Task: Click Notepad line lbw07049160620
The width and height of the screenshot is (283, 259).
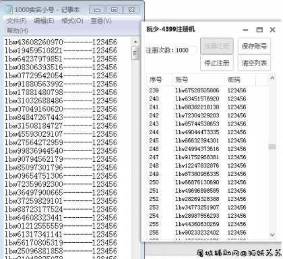Action: pyautogui.click(x=61, y=109)
